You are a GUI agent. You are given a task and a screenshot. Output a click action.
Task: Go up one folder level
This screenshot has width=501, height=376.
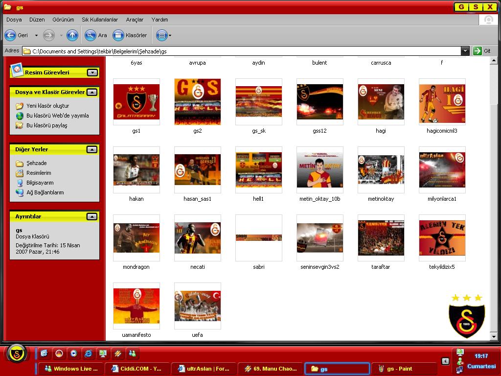pyautogui.click(x=72, y=35)
